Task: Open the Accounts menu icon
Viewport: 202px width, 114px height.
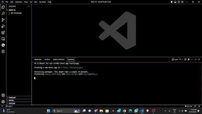Action: [x=3, y=95]
